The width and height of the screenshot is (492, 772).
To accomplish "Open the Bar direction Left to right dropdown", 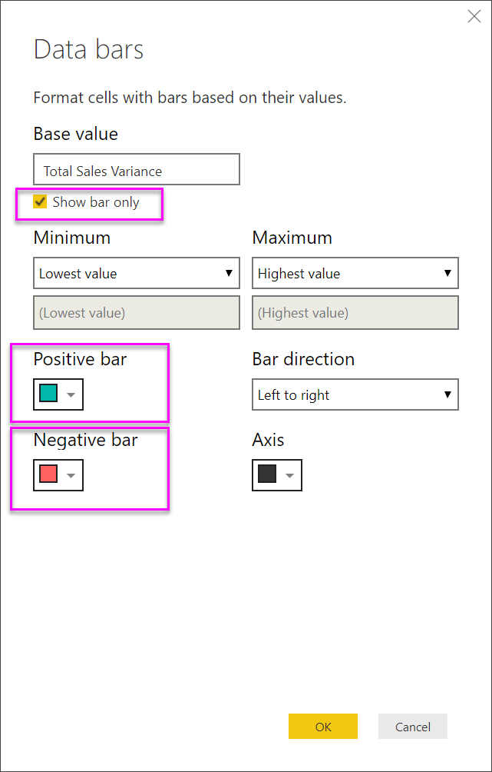I will pyautogui.click(x=355, y=394).
